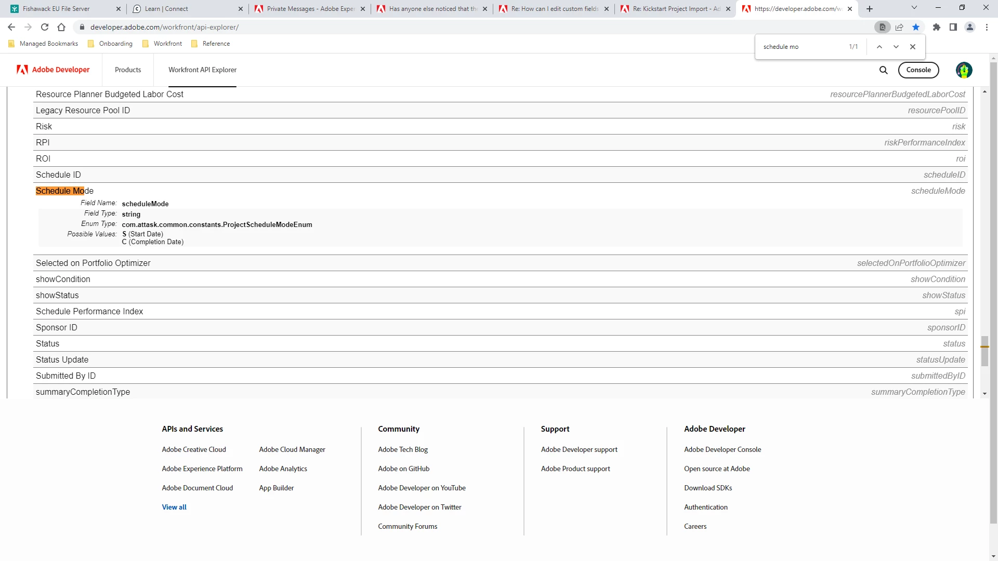The width and height of the screenshot is (998, 561).
Task: Reload the page with the refresh icon
Action: click(45, 27)
